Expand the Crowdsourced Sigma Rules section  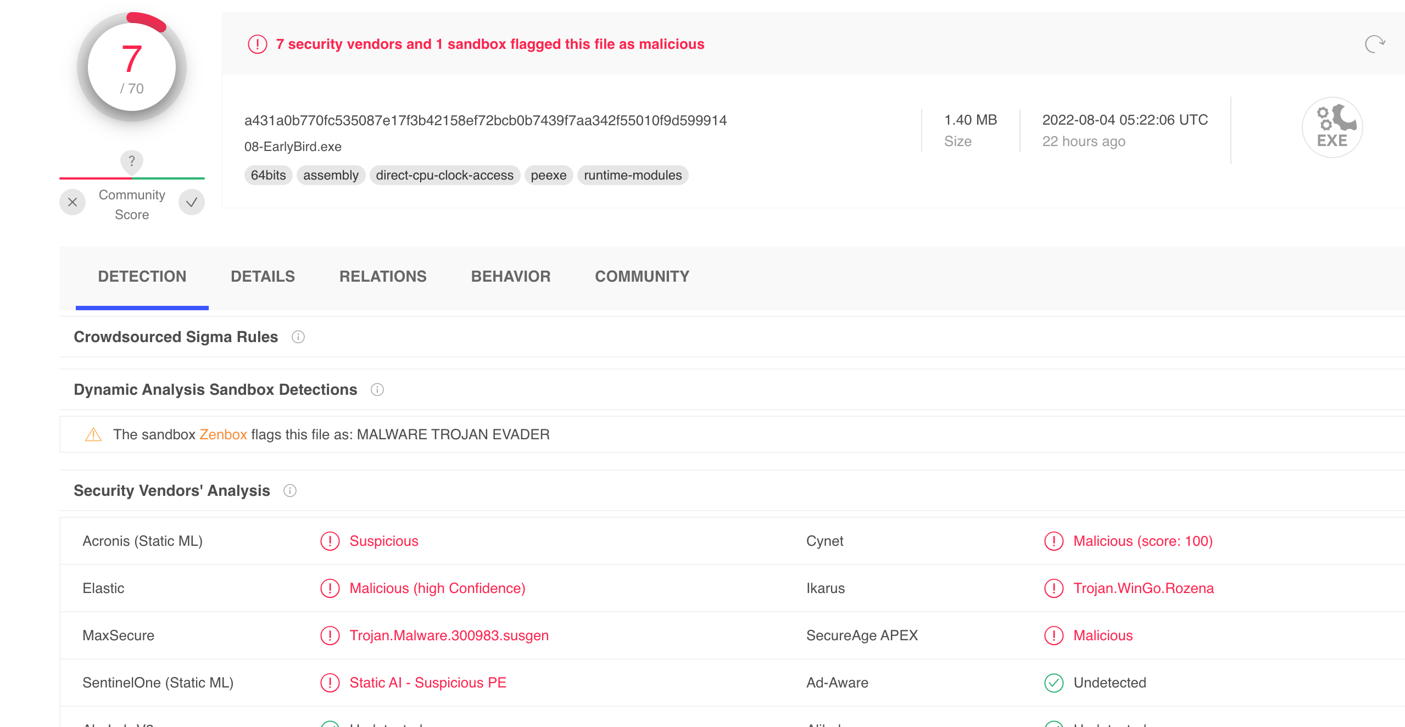coord(176,337)
